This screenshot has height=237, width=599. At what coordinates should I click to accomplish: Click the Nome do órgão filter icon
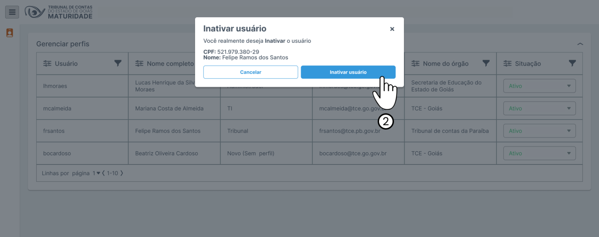tap(486, 63)
